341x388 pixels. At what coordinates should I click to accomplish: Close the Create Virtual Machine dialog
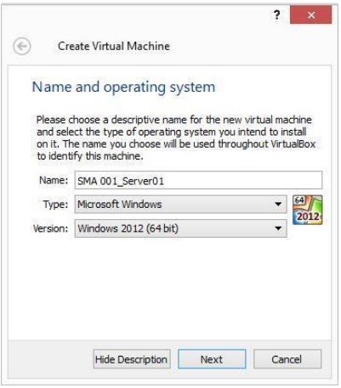tap(311, 15)
